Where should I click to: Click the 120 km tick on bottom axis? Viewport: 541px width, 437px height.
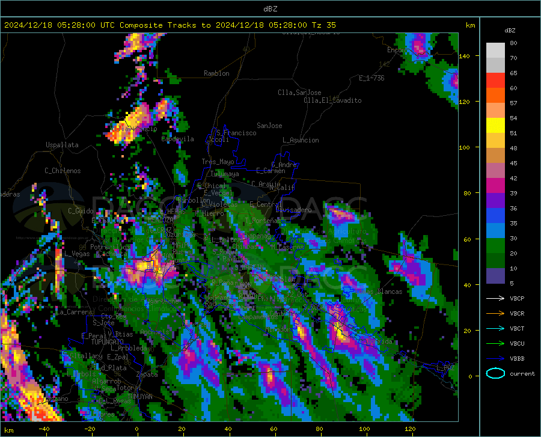[x=410, y=429]
